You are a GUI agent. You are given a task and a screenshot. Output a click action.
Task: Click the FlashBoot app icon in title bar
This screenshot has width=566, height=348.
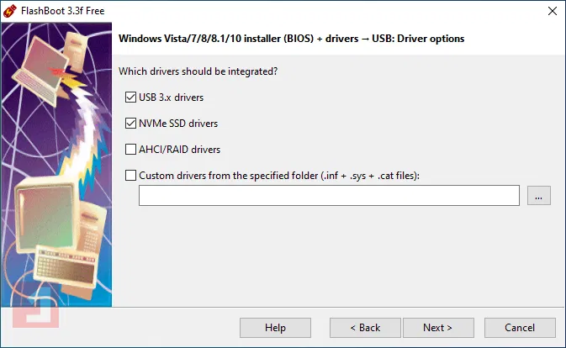[x=11, y=11]
